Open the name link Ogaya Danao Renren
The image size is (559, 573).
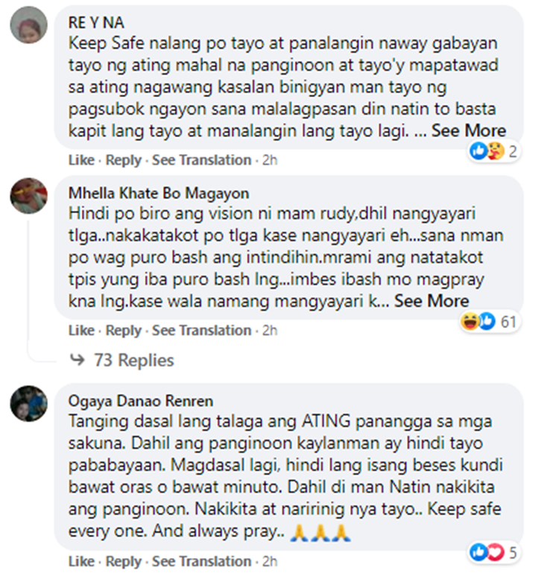(x=141, y=401)
